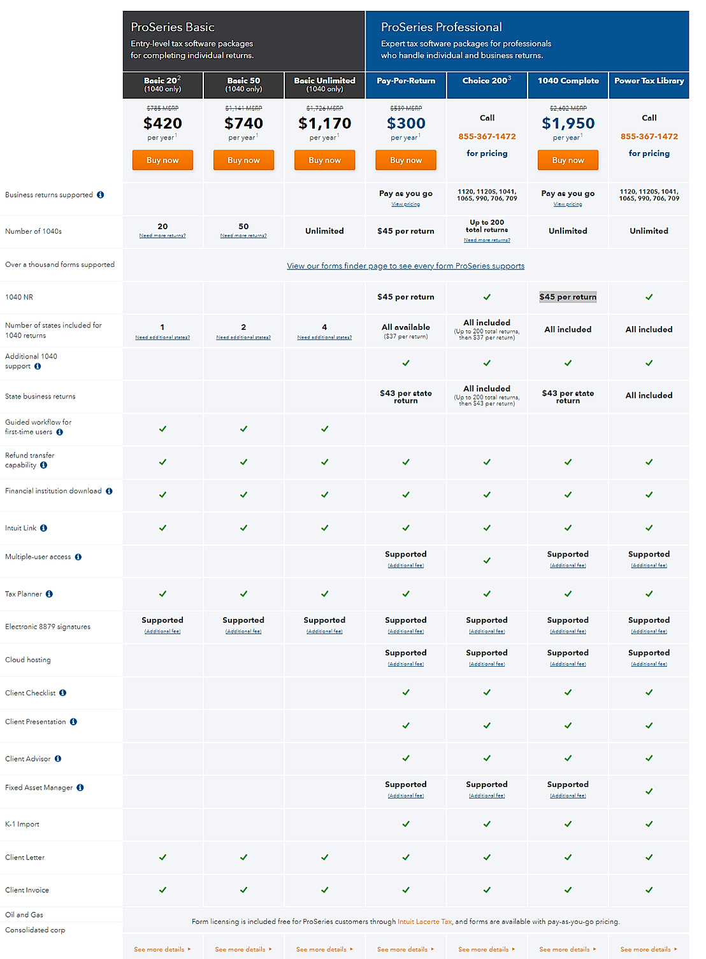Open info tooltip for Fixed Asset Manager
Screen dimensions: 706x959
click(80, 787)
